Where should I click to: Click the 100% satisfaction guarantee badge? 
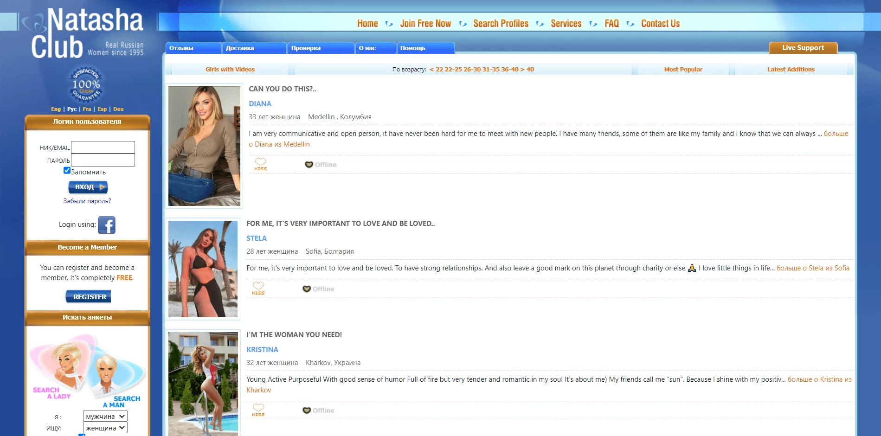[86, 84]
